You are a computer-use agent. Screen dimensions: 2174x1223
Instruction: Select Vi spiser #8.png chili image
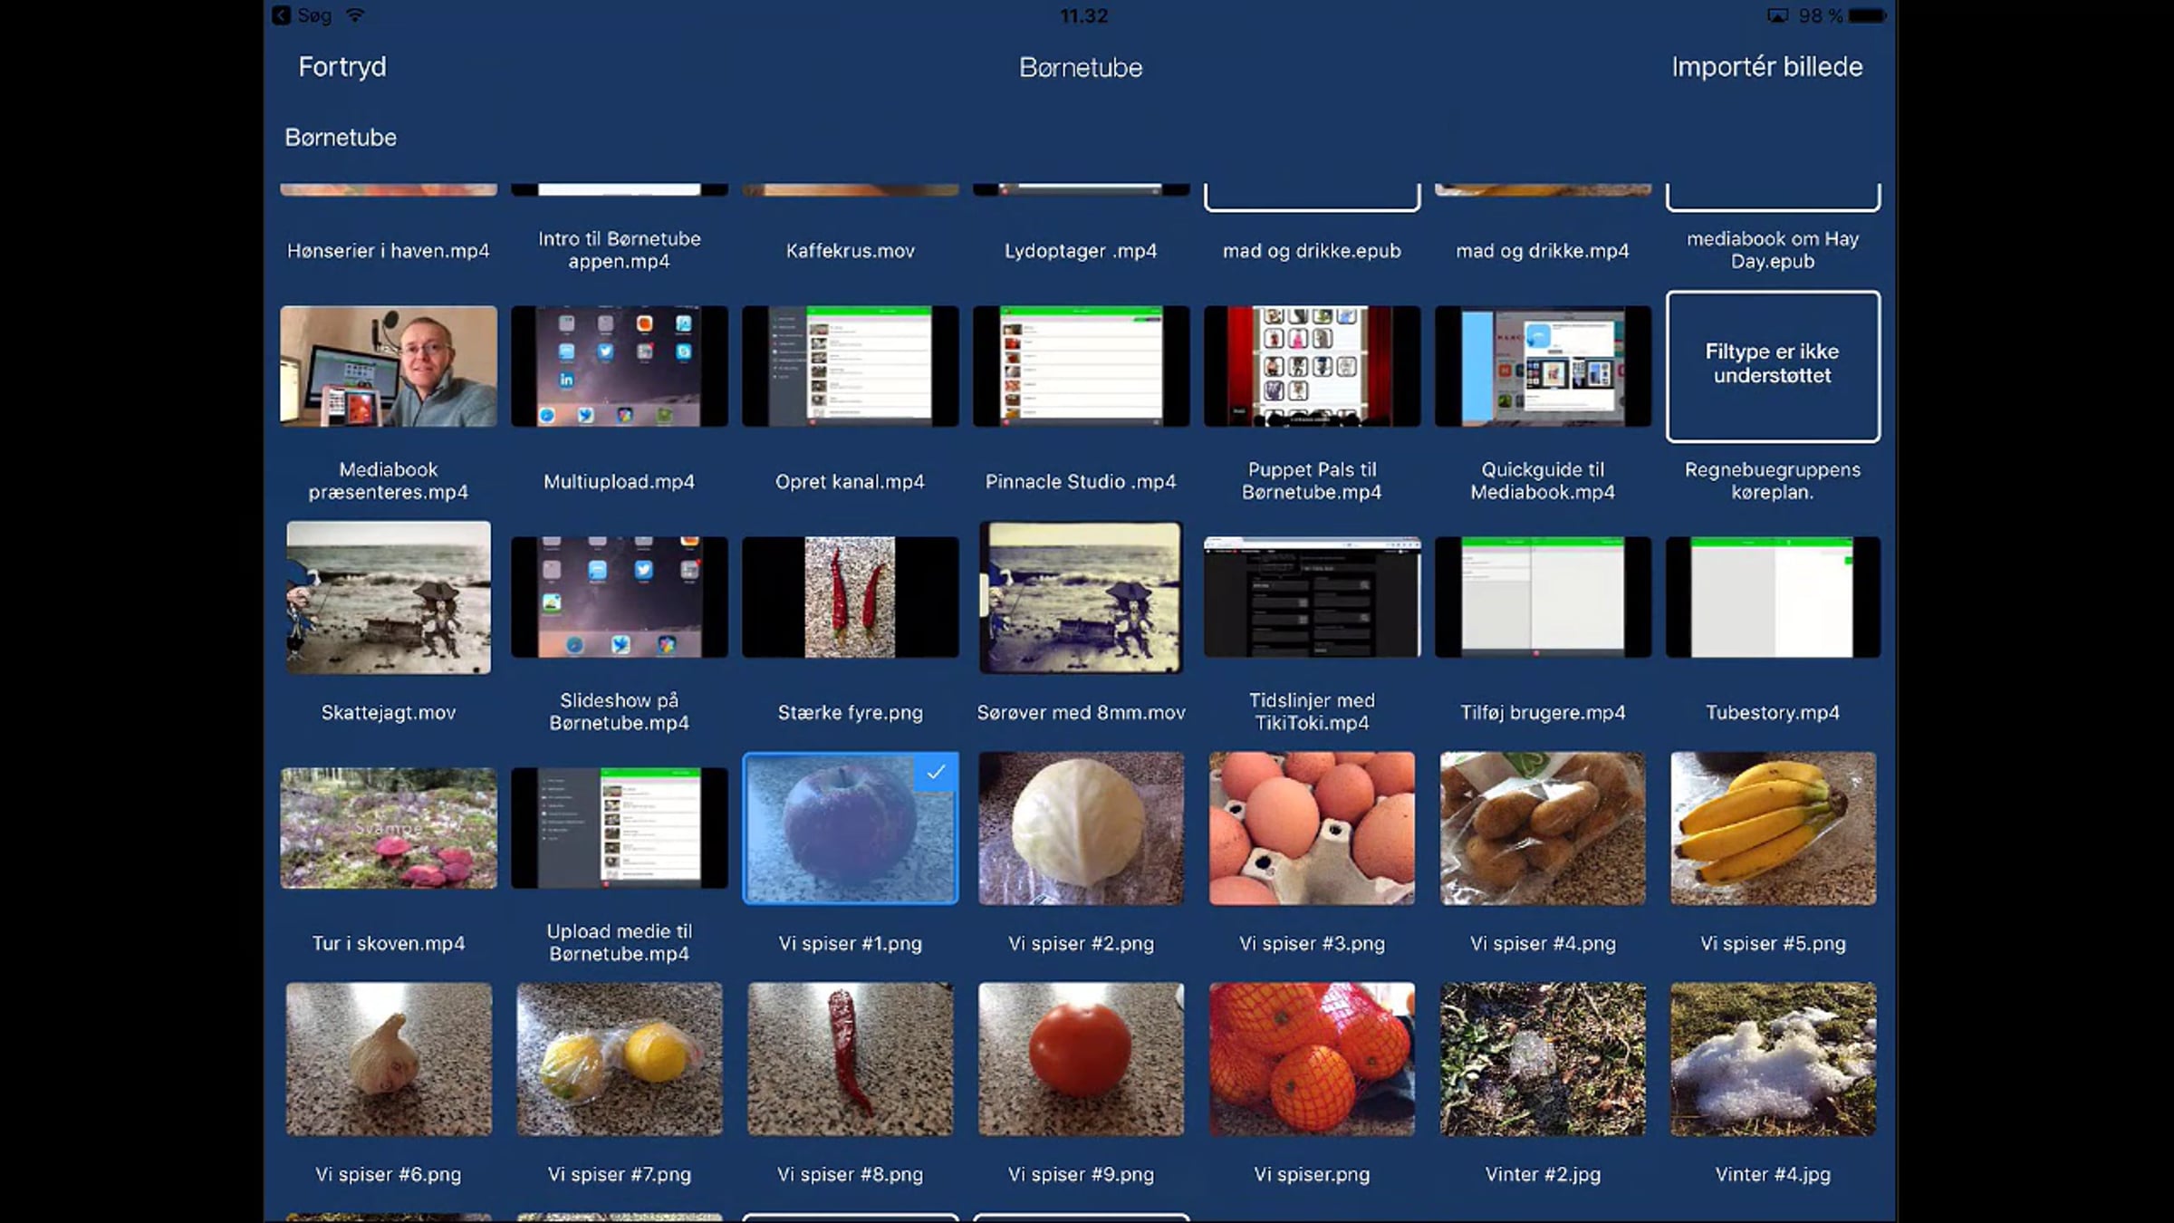(x=850, y=1059)
